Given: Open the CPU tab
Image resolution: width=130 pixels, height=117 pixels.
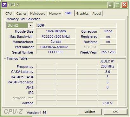Looking at the screenshot, I should tap(9, 14).
